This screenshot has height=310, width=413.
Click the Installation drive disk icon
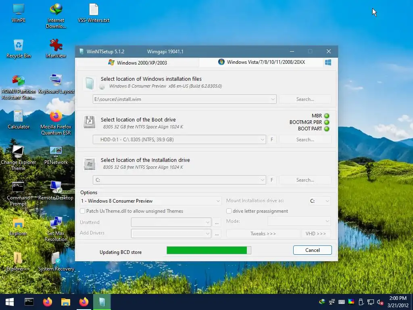pyautogui.click(x=90, y=164)
